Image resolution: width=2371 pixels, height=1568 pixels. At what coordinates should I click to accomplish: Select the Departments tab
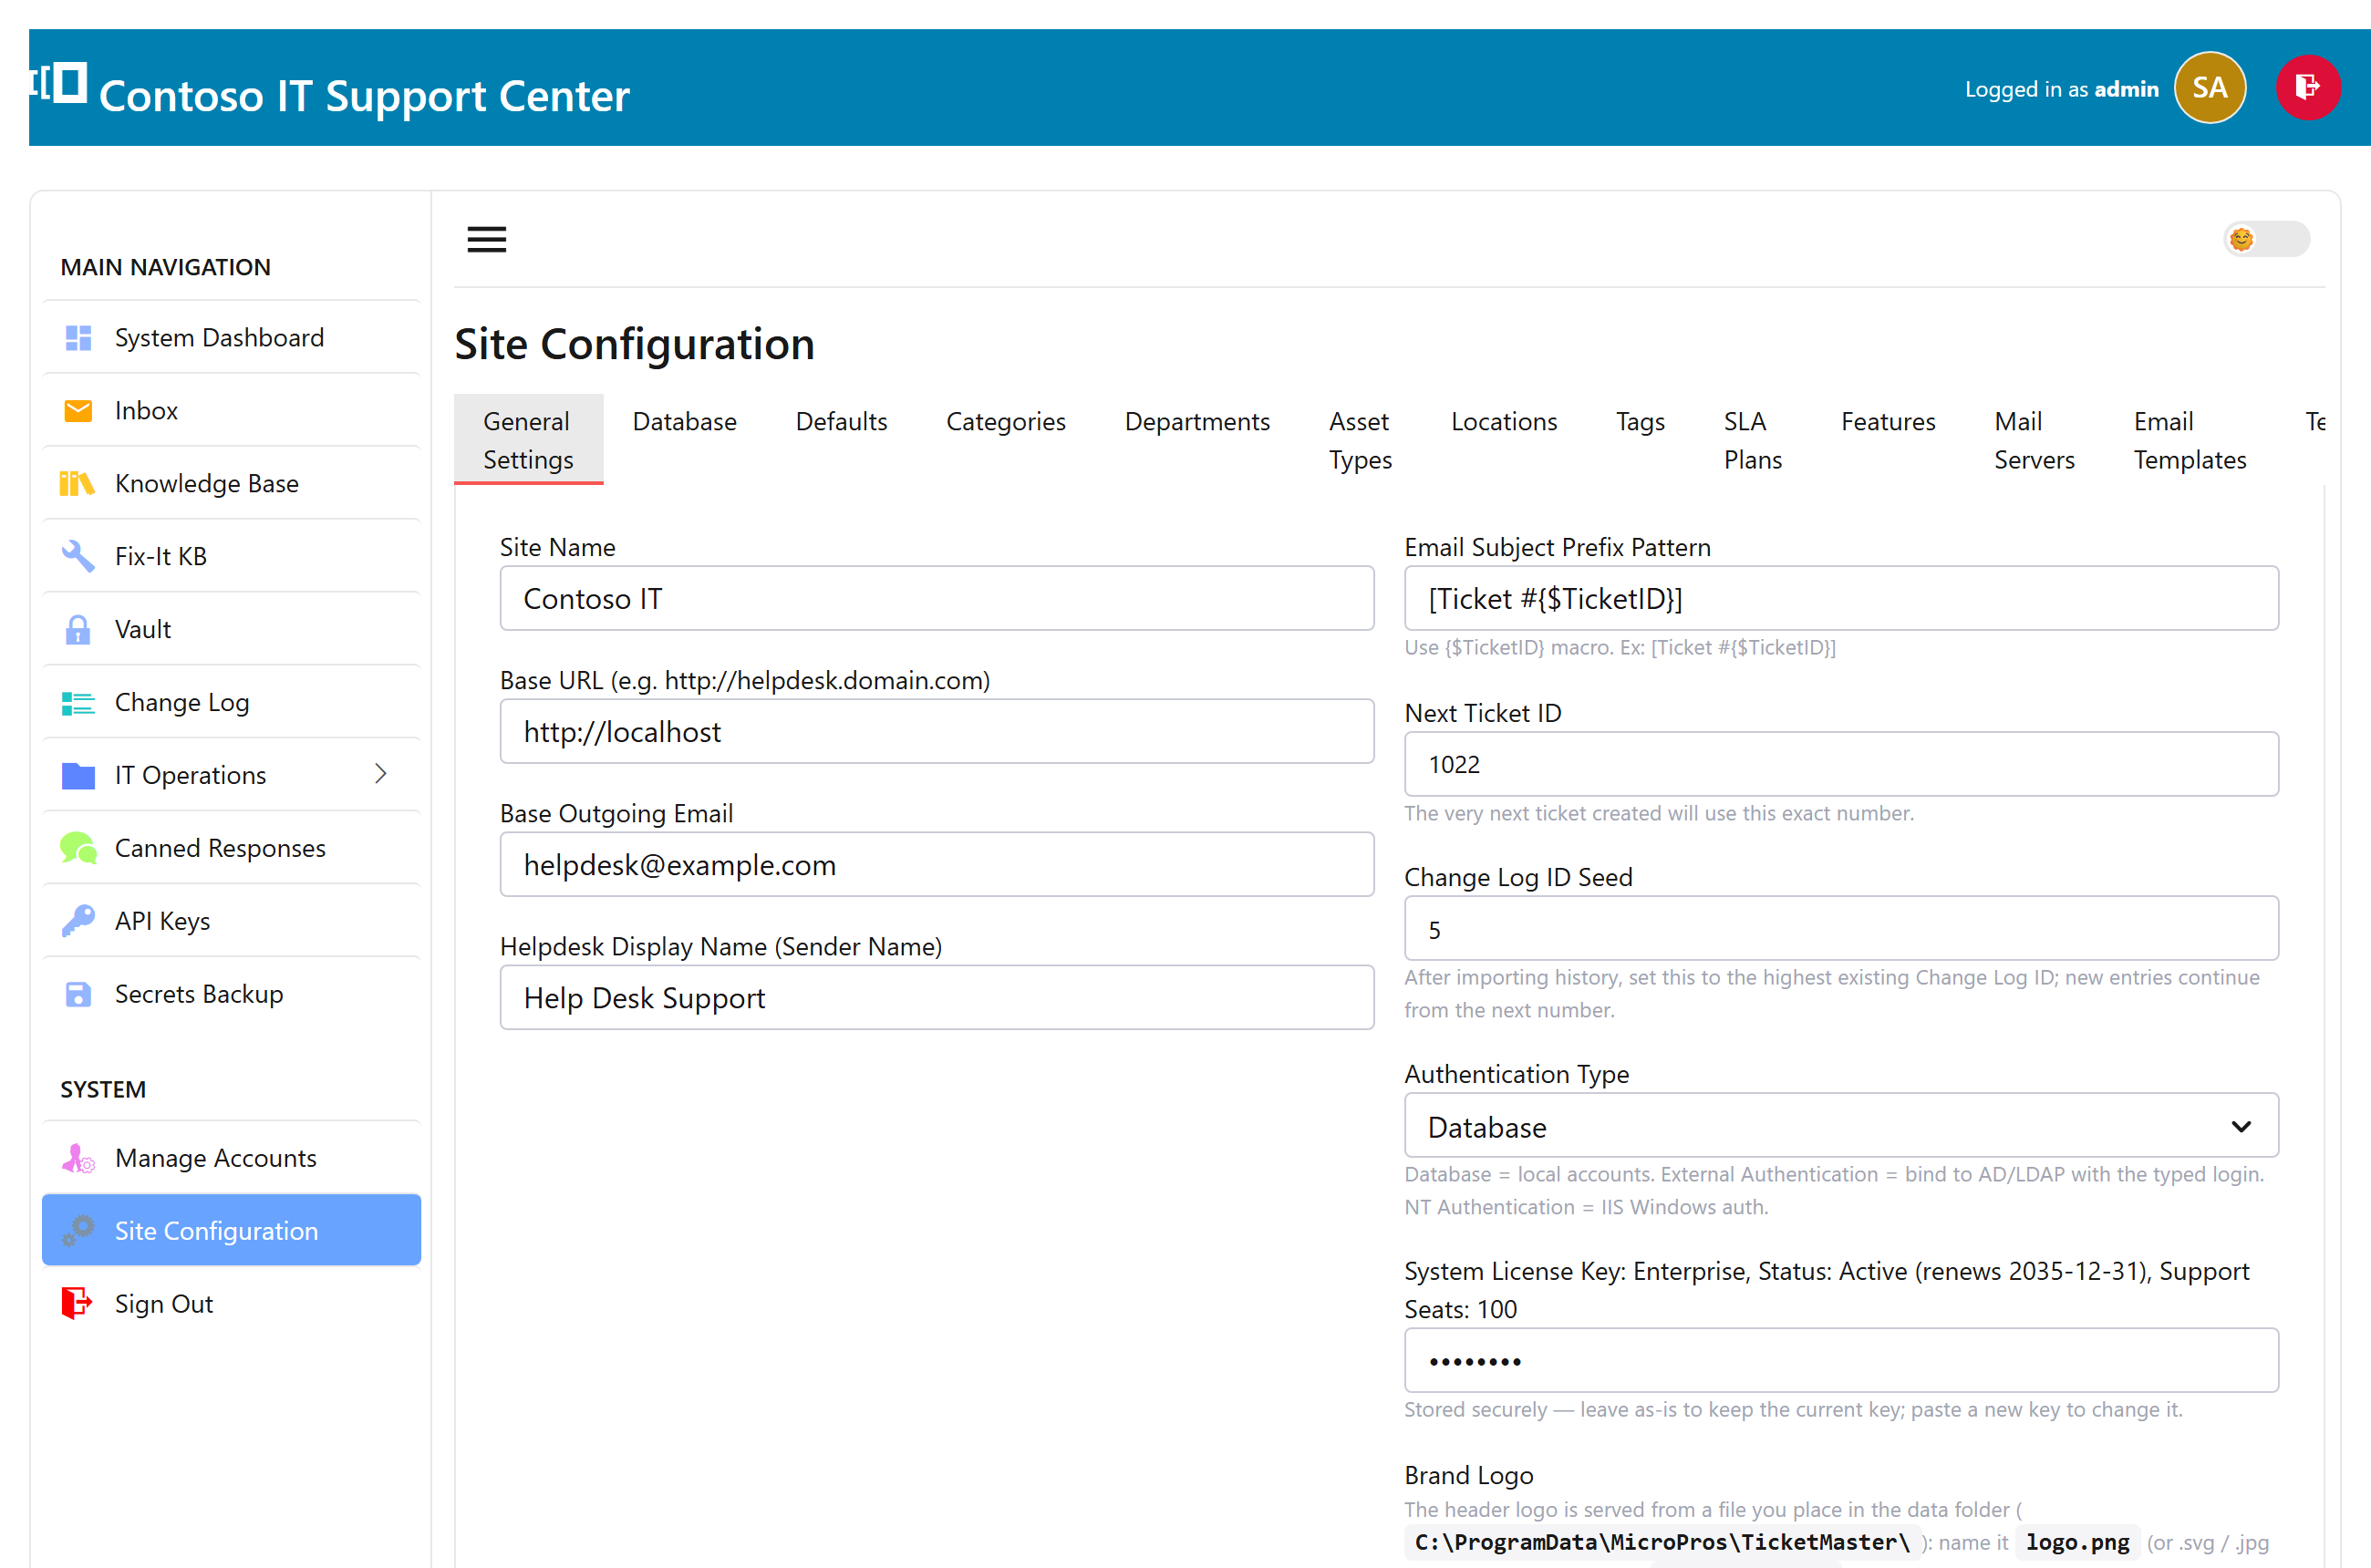point(1196,422)
